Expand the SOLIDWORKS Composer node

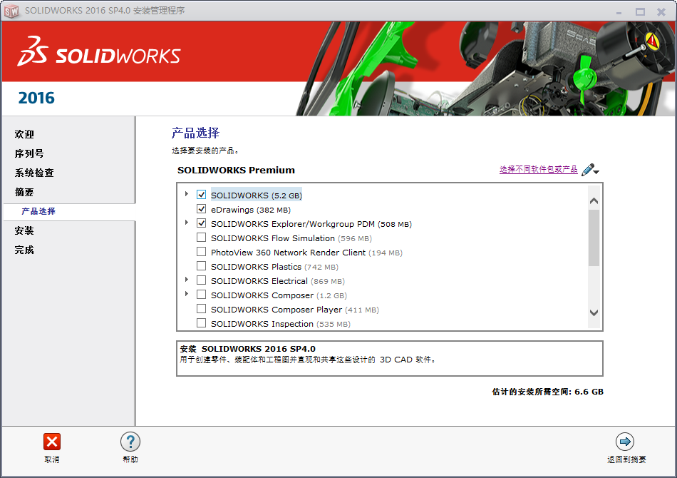pyautogui.click(x=187, y=294)
